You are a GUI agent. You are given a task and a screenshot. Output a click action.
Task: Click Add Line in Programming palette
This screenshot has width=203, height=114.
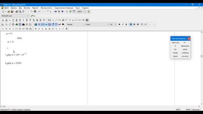coord(175,43)
